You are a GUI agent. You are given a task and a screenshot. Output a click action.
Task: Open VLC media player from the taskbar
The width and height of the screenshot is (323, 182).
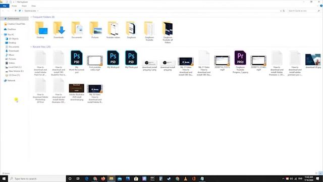click(186, 178)
